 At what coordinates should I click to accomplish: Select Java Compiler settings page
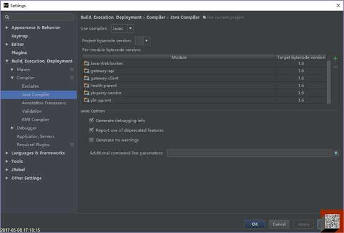(38, 95)
